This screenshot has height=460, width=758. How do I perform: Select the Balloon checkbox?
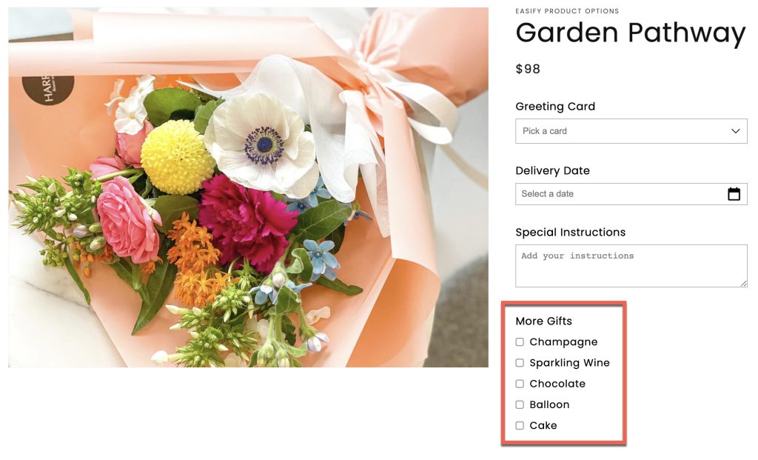pyautogui.click(x=520, y=404)
